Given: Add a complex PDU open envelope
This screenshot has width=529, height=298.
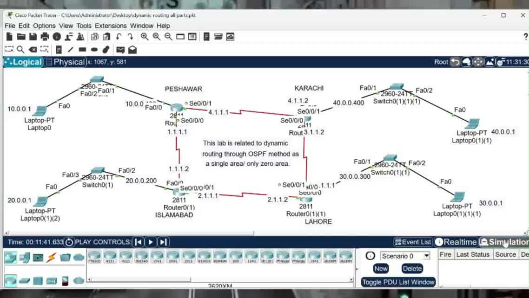Looking at the screenshot, I should (132, 50).
